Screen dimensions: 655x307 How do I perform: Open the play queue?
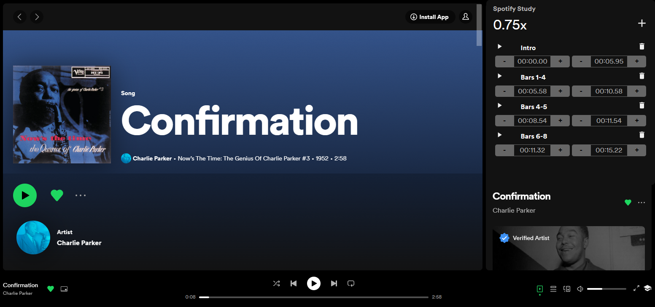(553, 289)
